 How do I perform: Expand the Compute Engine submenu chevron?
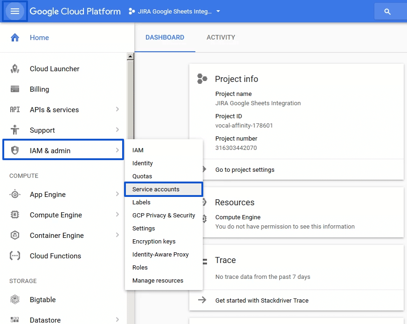tap(117, 214)
